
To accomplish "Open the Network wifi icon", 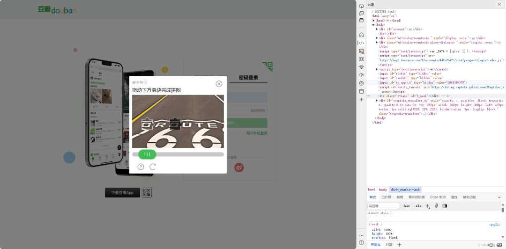I will (x=361, y=67).
